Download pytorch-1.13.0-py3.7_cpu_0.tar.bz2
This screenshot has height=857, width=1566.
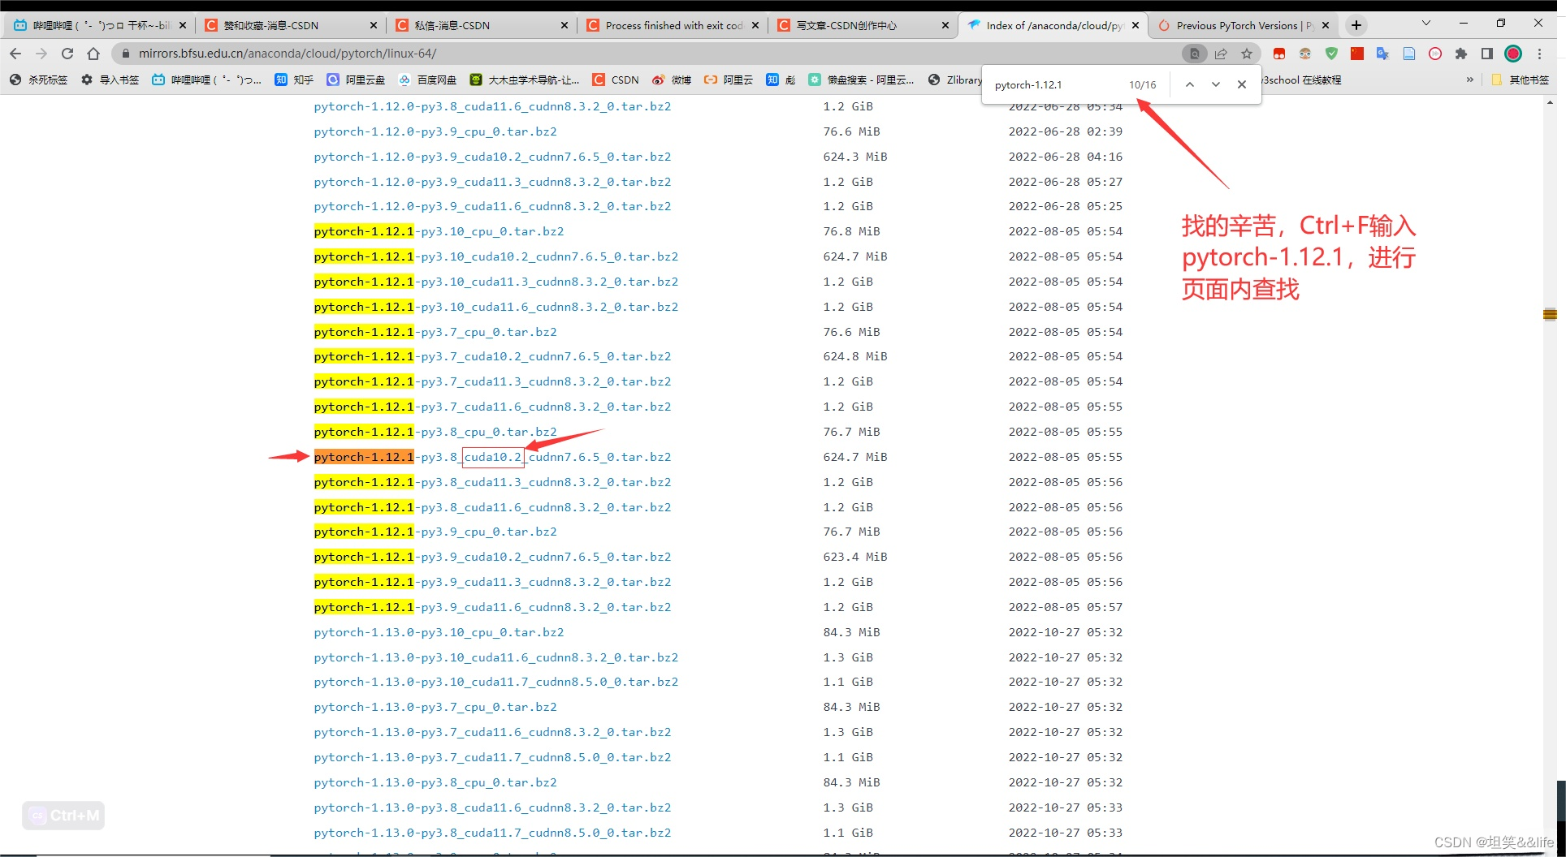coord(435,707)
